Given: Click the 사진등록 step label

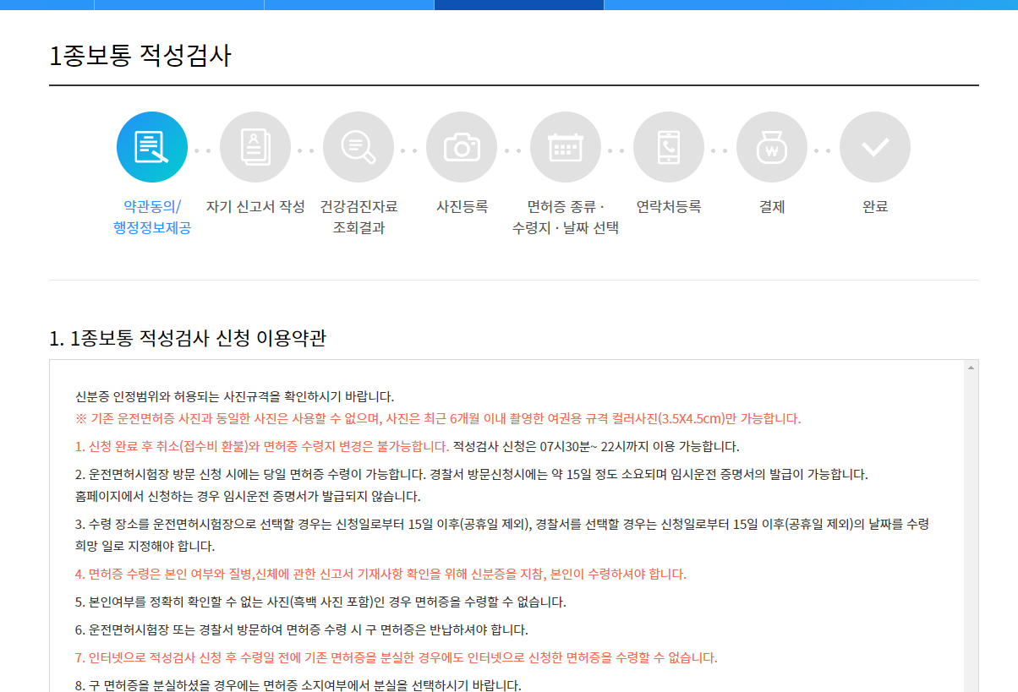Looking at the screenshot, I should click(x=462, y=205).
